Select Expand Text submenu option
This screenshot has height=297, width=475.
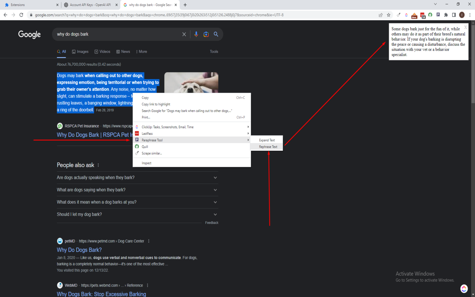[x=267, y=140]
